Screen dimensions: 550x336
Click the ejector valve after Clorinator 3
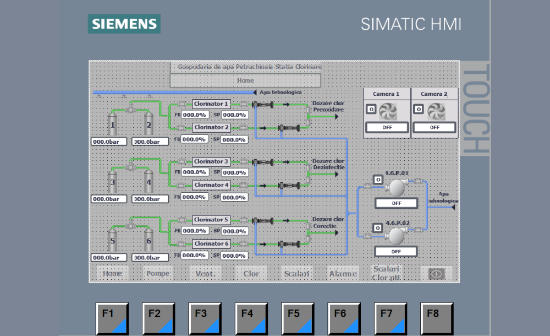[x=263, y=162]
